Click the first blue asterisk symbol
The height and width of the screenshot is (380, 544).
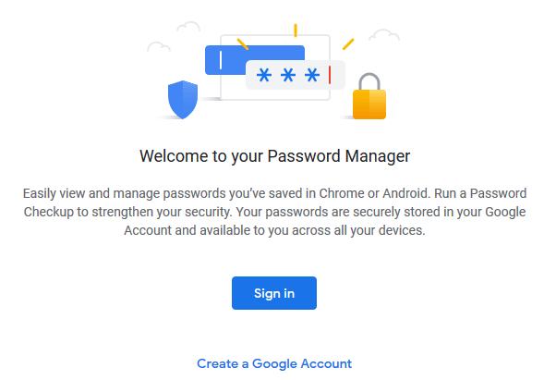(x=264, y=75)
